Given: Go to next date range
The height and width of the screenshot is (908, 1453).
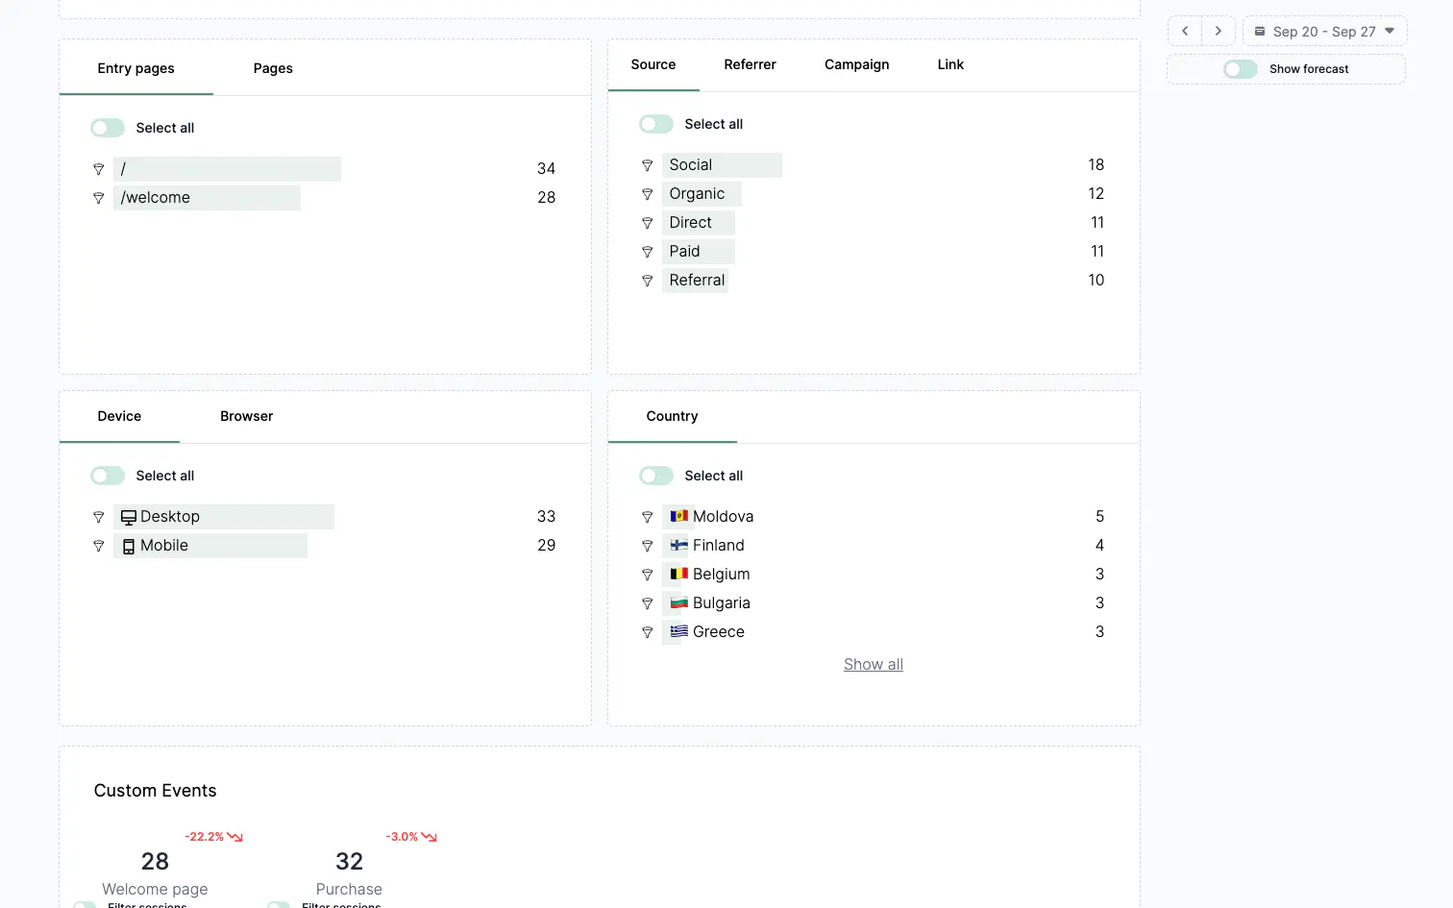Looking at the screenshot, I should pos(1219,31).
